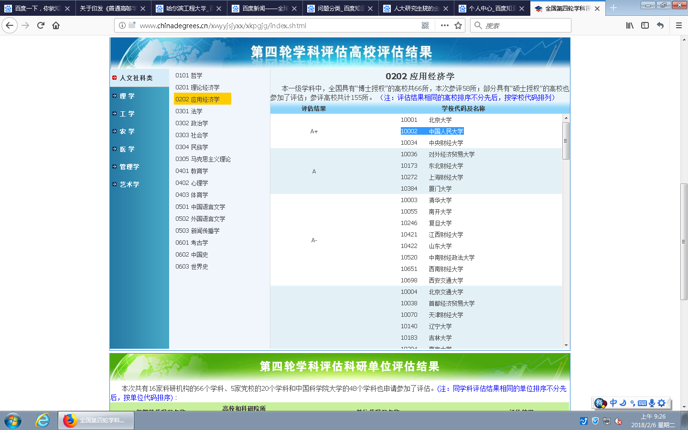Switch to the 个人中心_百度知道 tab
688x430 pixels.
point(492,8)
